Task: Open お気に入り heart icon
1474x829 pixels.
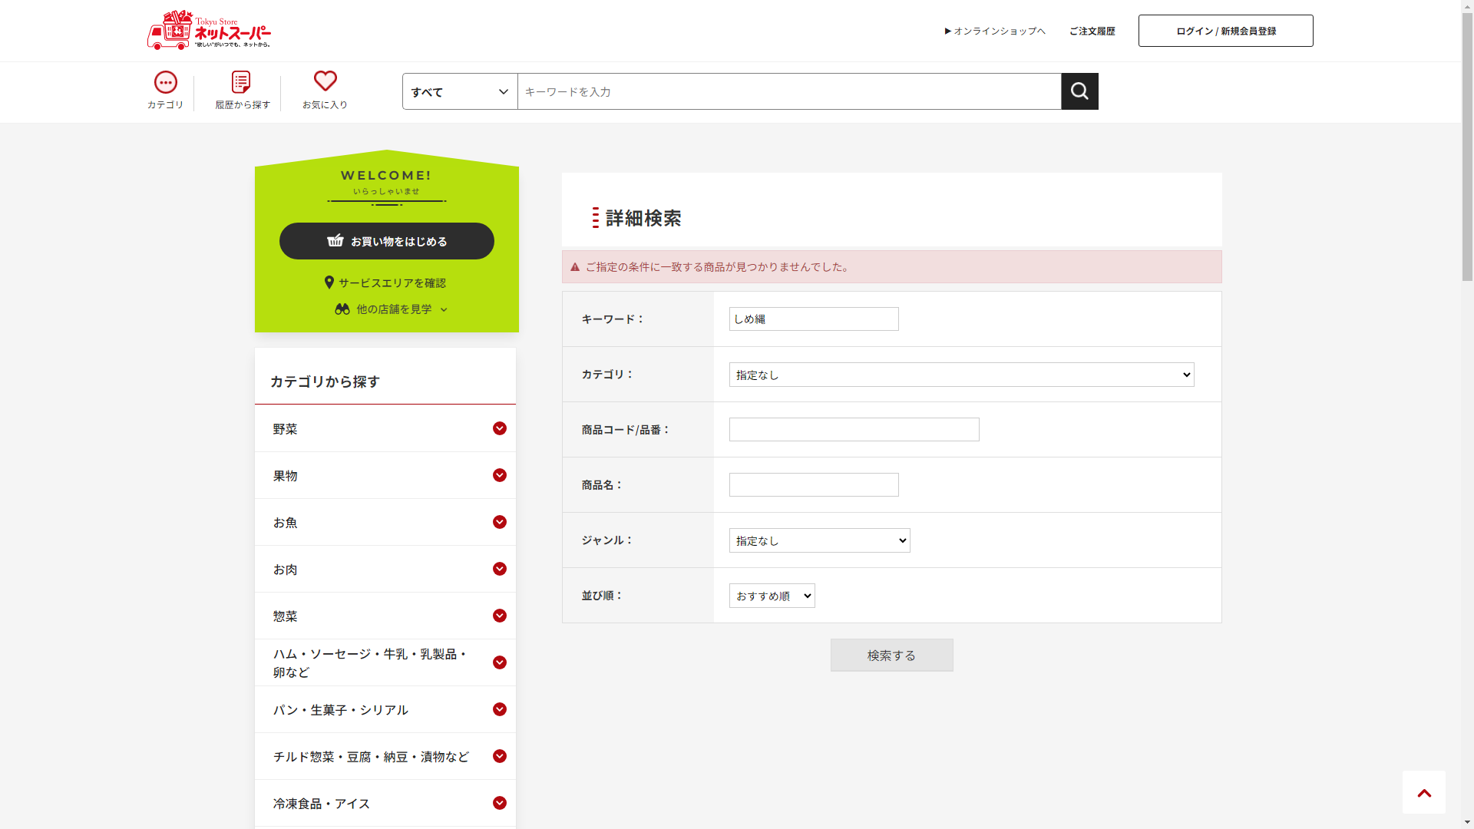Action: (x=326, y=81)
